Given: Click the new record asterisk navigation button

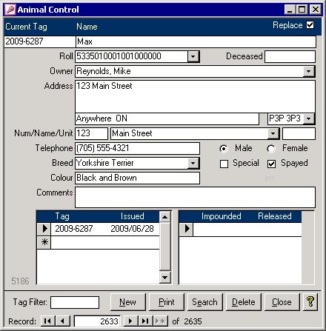Looking at the screenshot, I should pyautogui.click(x=160, y=321).
